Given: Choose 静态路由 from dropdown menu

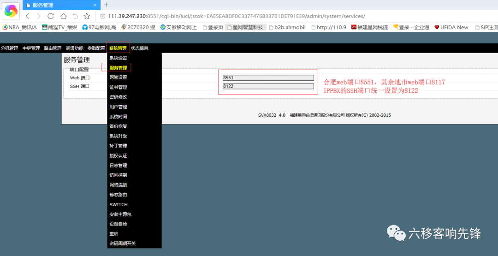Looking at the screenshot, I should coord(118,195).
